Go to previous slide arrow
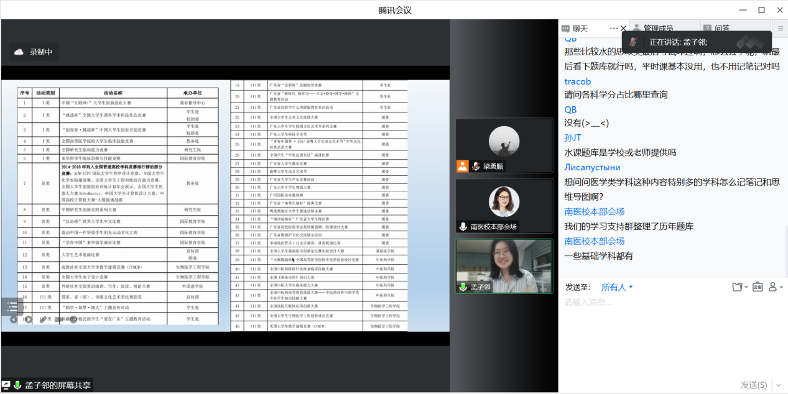This screenshot has height=394, width=788. pos(14,319)
